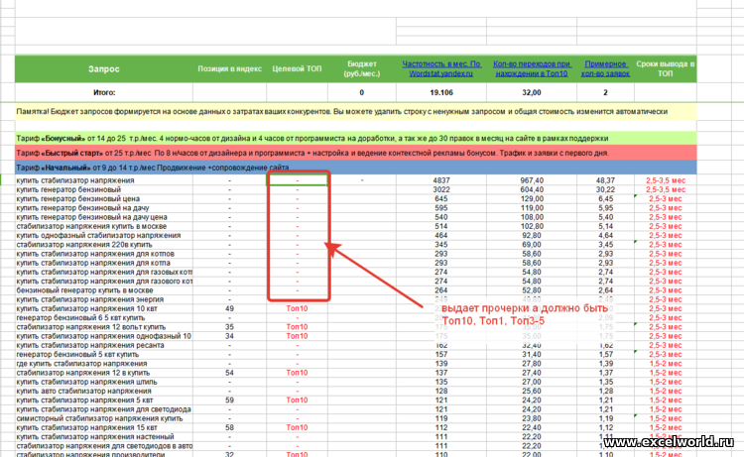Select cell 'стабилизатор напряжения купить в москве'
This screenshot has height=457, width=744.
pyautogui.click(x=104, y=226)
